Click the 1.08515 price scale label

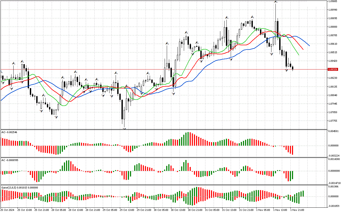333,52
